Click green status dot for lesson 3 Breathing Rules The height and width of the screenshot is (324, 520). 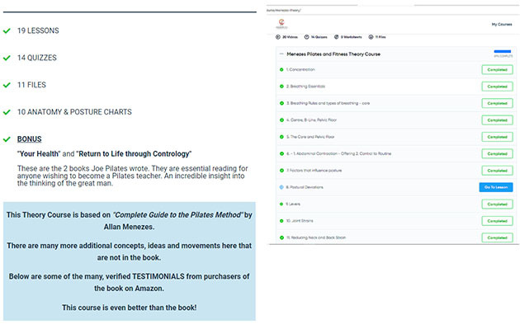281,103
